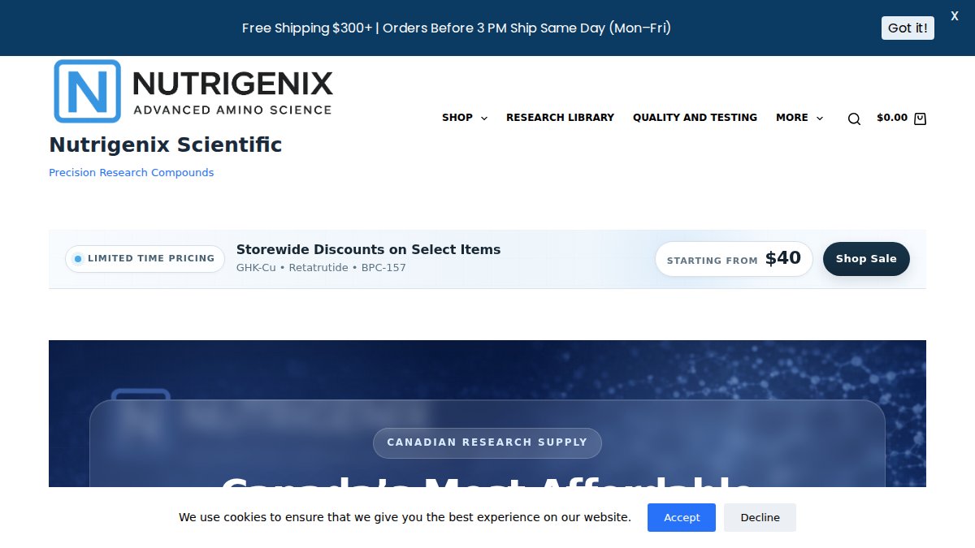Dismiss banner with Got it! button
The image size is (975, 548).
point(908,28)
